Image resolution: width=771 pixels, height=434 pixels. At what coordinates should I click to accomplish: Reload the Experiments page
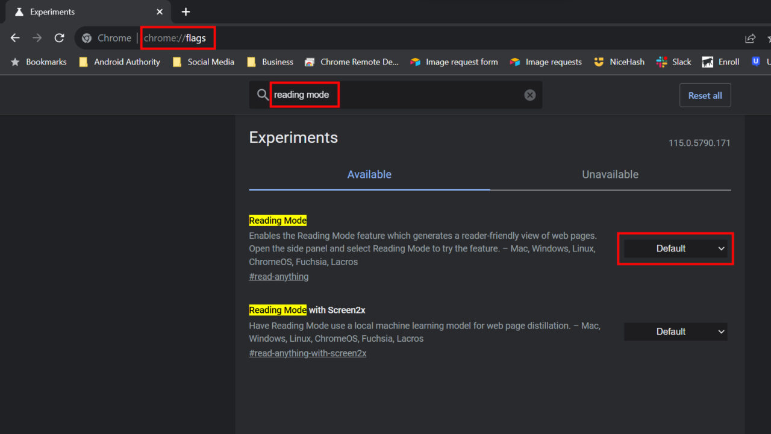pyautogui.click(x=59, y=37)
